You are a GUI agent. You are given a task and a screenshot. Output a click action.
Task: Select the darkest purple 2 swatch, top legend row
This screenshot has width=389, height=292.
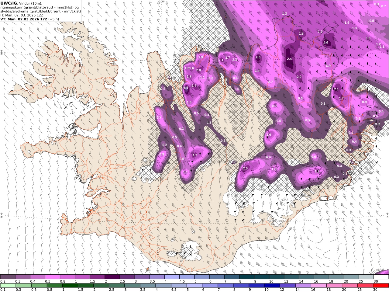[112, 277]
